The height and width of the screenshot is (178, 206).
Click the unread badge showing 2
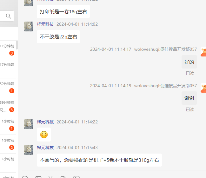[x=12, y=148]
